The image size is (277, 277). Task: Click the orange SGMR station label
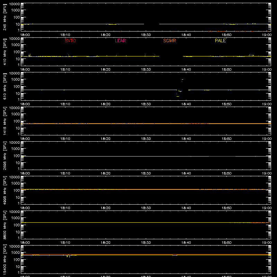pos(169,41)
